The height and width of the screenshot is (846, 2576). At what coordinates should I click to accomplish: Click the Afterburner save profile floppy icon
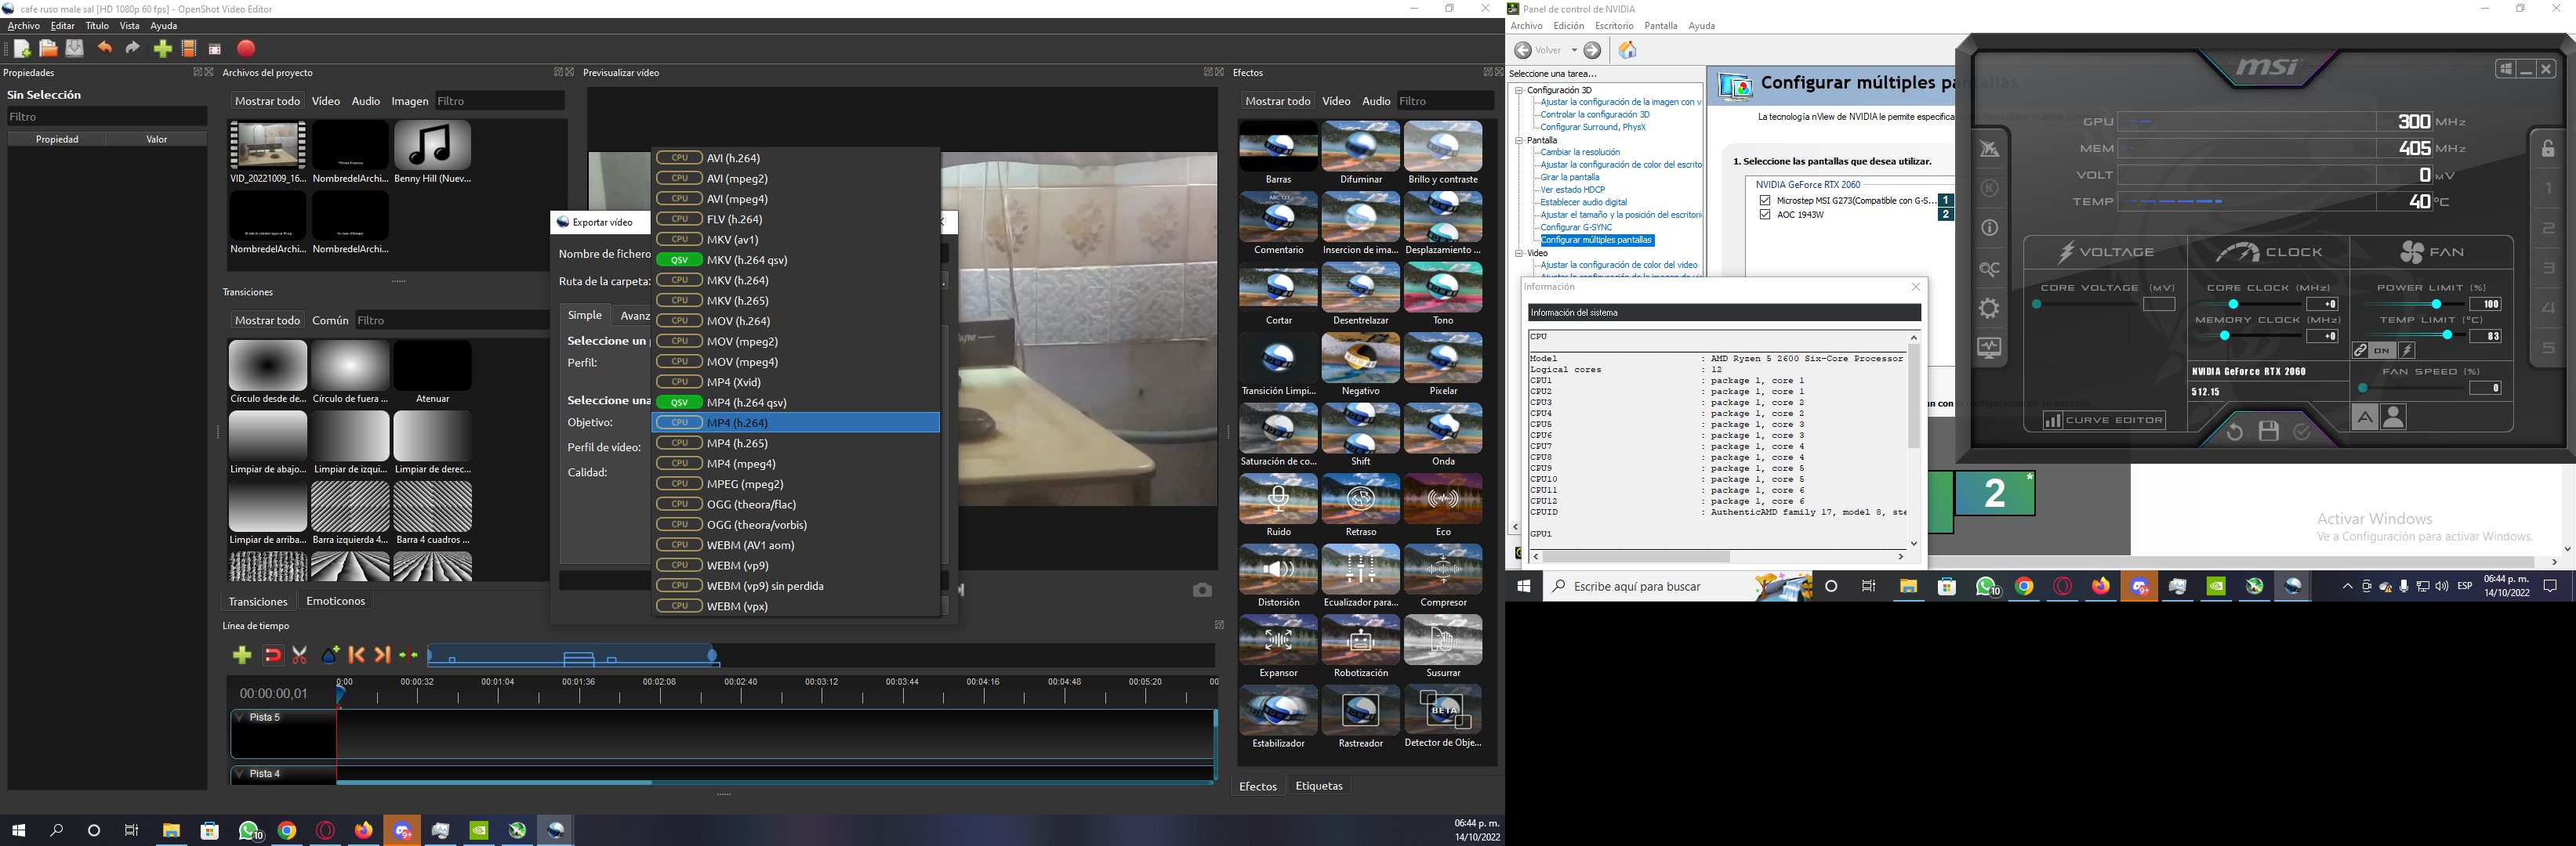[x=2268, y=432]
